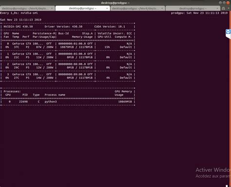
Task: Close the last desktop@prodgpu: ~ tab
Action: click(x=217, y=8)
